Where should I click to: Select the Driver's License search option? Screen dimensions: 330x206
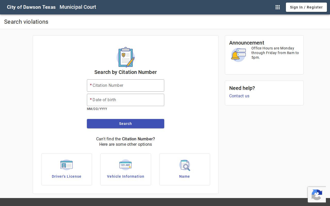[67, 169]
